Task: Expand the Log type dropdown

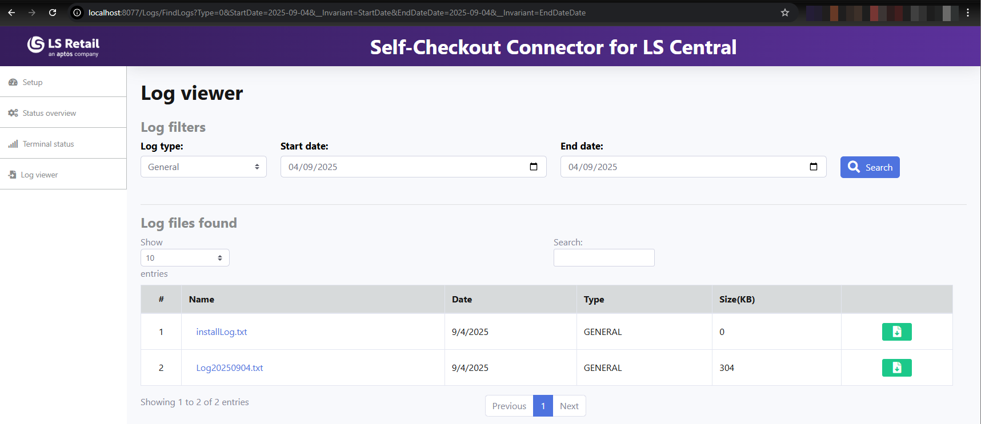Action: tap(203, 167)
